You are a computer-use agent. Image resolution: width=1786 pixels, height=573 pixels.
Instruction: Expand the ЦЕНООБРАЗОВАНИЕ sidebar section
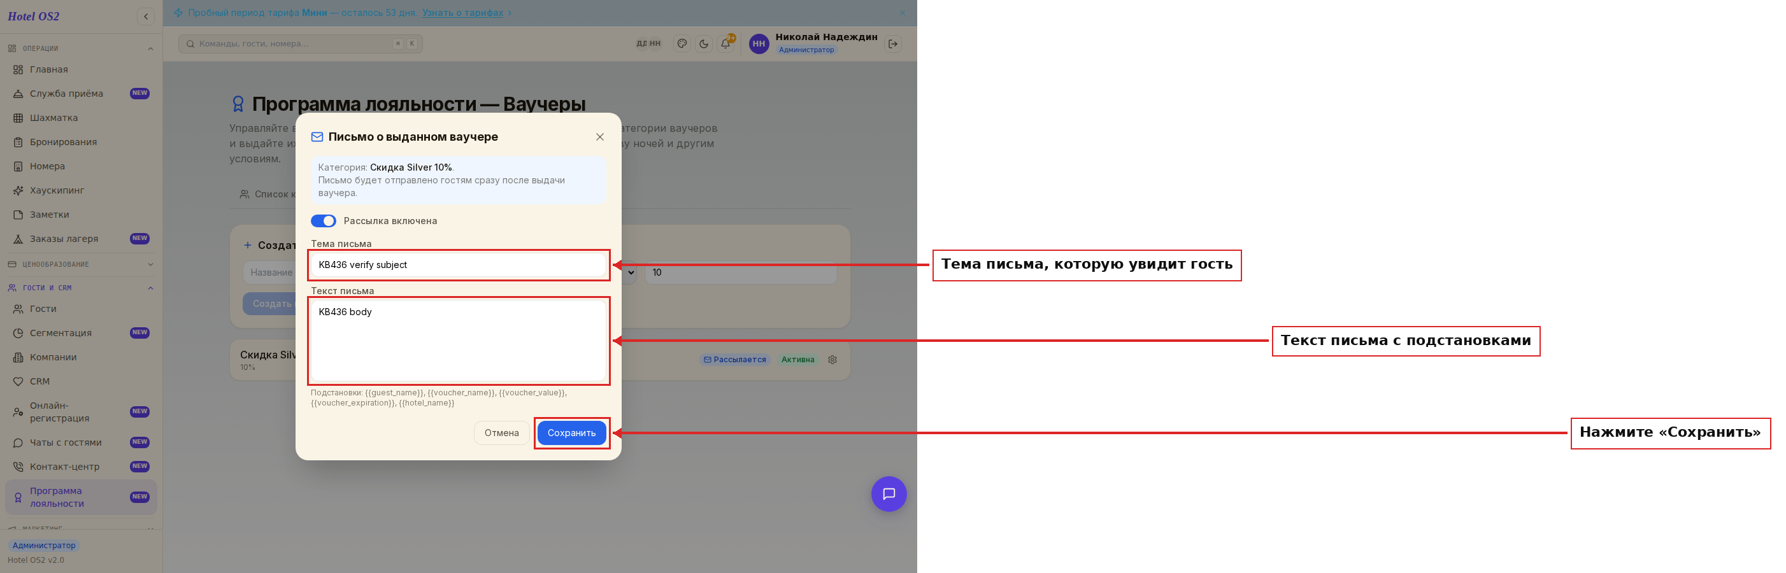point(81,265)
